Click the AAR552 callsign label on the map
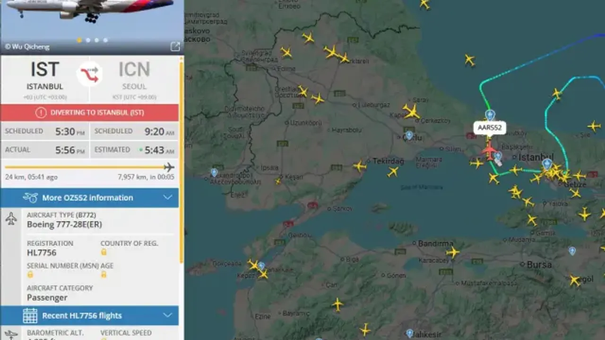 coord(490,128)
